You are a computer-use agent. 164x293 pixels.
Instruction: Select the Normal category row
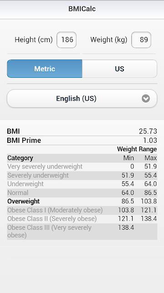(x=82, y=193)
